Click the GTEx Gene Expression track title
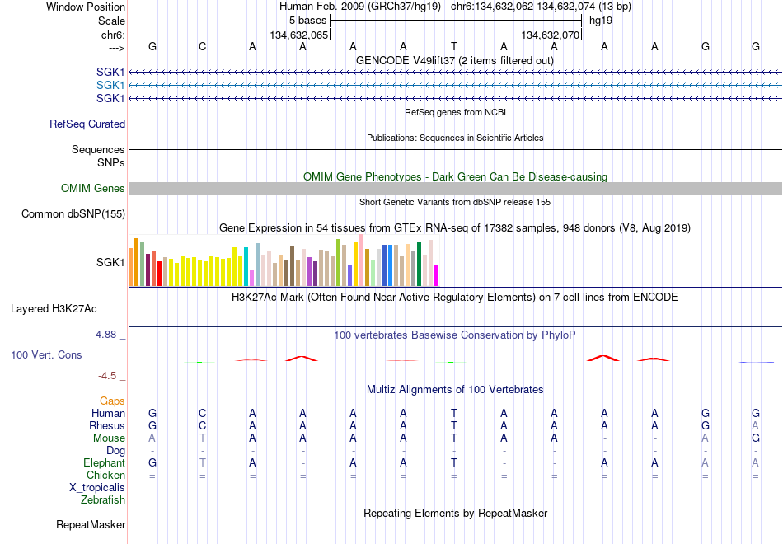 point(455,228)
